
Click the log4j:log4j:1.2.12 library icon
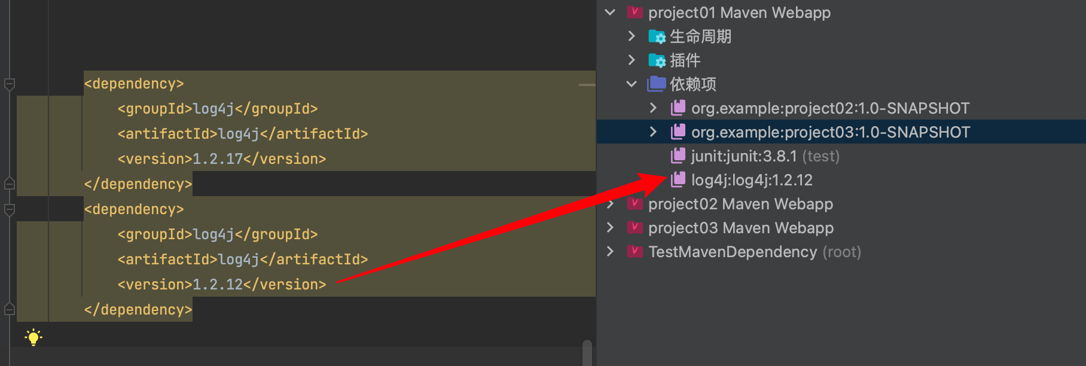click(678, 179)
